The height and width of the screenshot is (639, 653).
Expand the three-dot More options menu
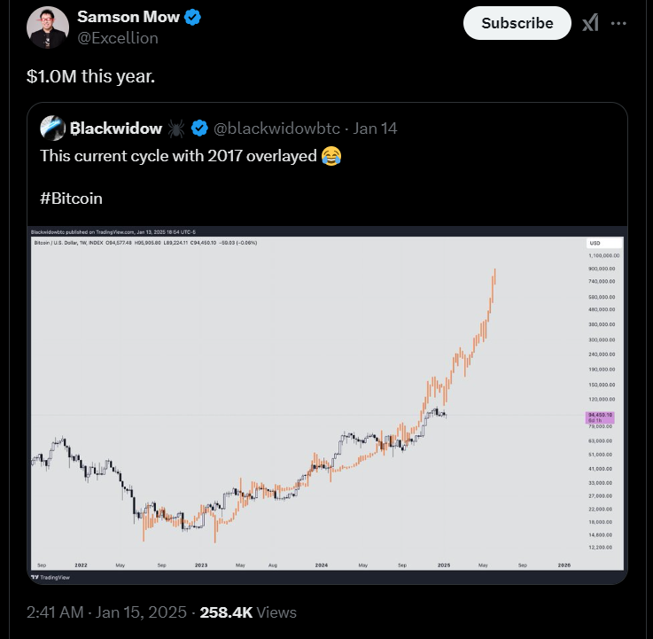pos(619,23)
